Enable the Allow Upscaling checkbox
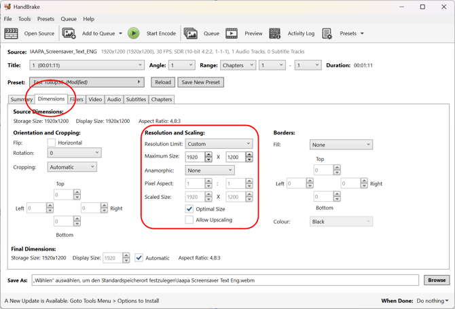Screen dimensions: 455x309 point(189,219)
